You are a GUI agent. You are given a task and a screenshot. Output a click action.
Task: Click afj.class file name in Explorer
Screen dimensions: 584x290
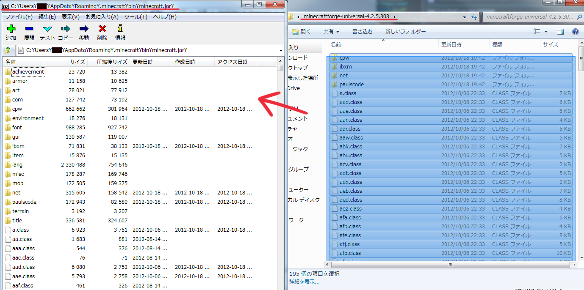point(349,244)
